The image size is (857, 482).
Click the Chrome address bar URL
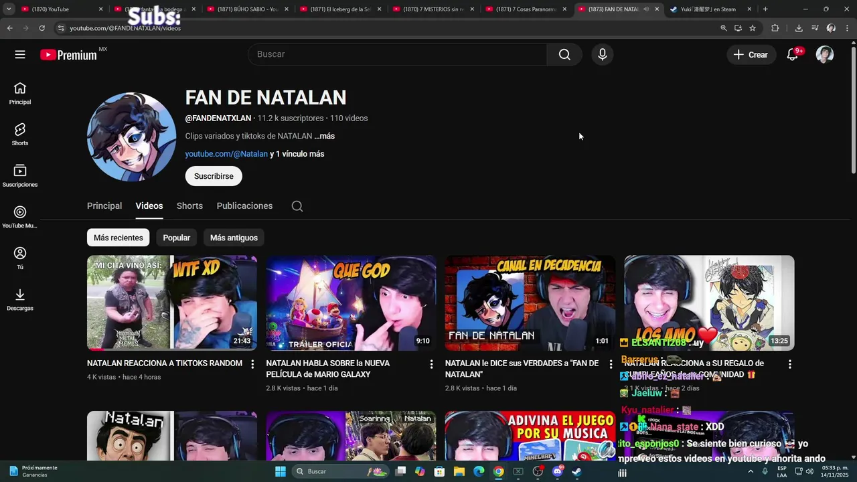125,28
